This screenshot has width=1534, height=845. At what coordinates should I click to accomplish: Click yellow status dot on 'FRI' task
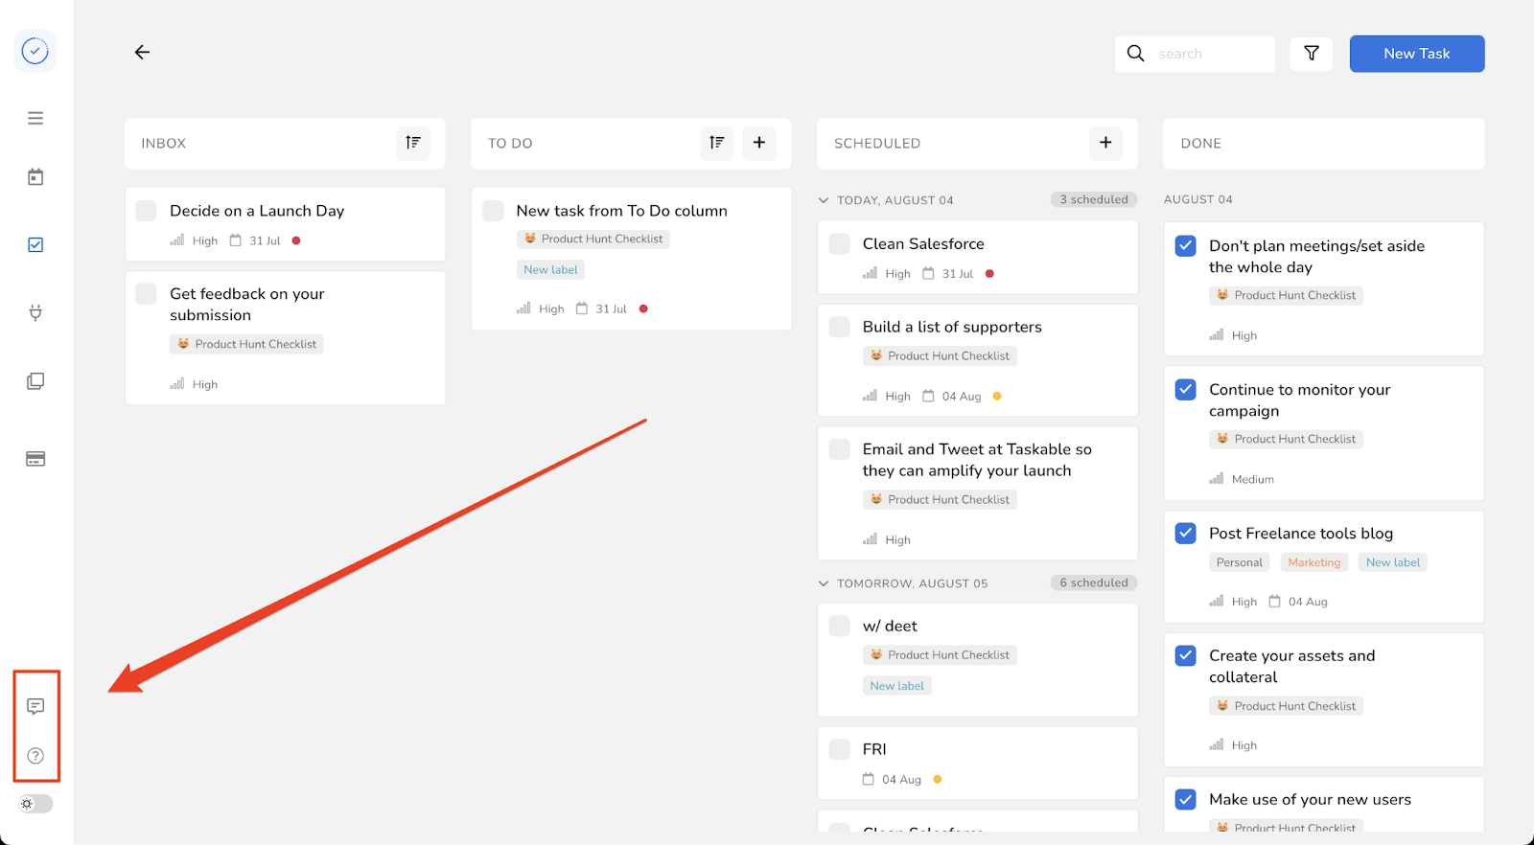tap(938, 780)
